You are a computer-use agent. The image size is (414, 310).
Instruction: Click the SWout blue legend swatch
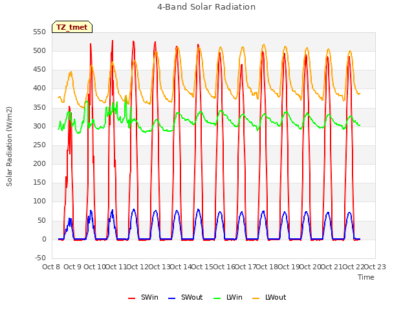[171, 298]
